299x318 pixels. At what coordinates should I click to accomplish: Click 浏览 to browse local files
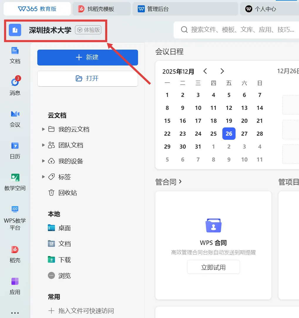59,276
